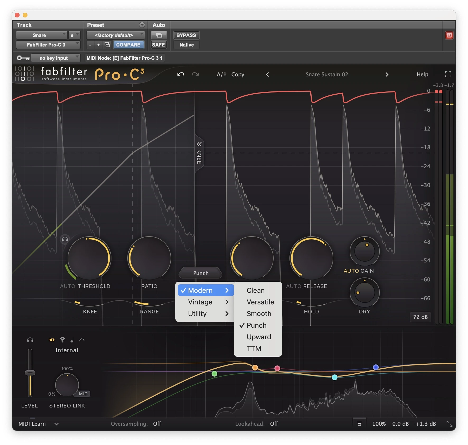Open the Help menu button
This screenshot has height=445, width=468.
(x=422, y=75)
